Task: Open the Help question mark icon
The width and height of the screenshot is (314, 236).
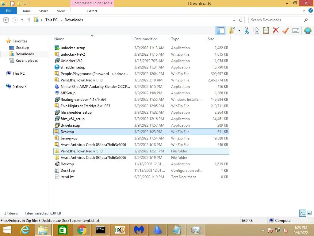Action: click(x=310, y=11)
